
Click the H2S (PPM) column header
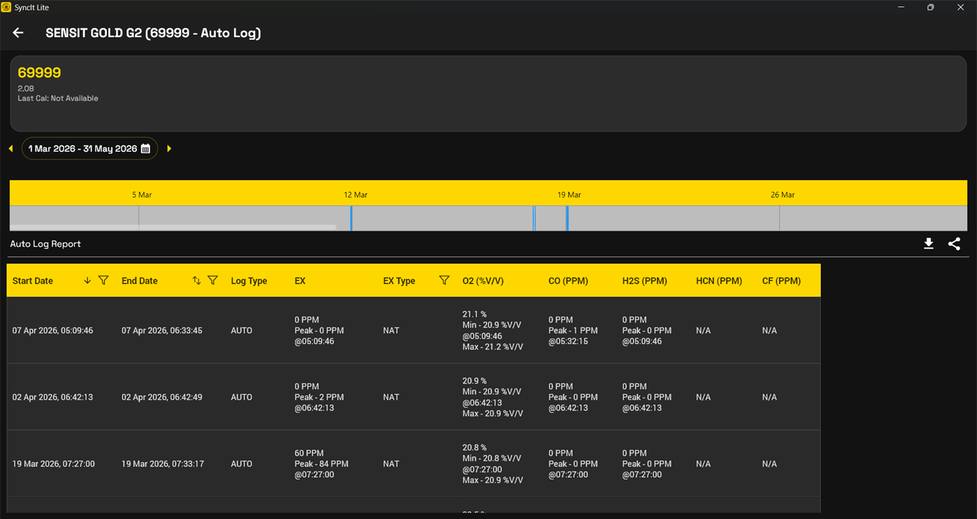point(645,281)
